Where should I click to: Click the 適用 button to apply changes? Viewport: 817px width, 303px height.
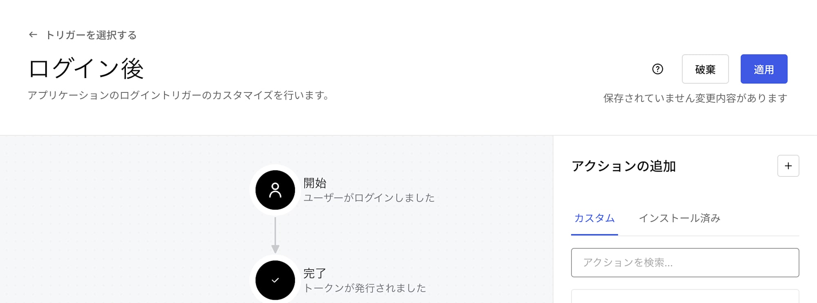click(764, 69)
